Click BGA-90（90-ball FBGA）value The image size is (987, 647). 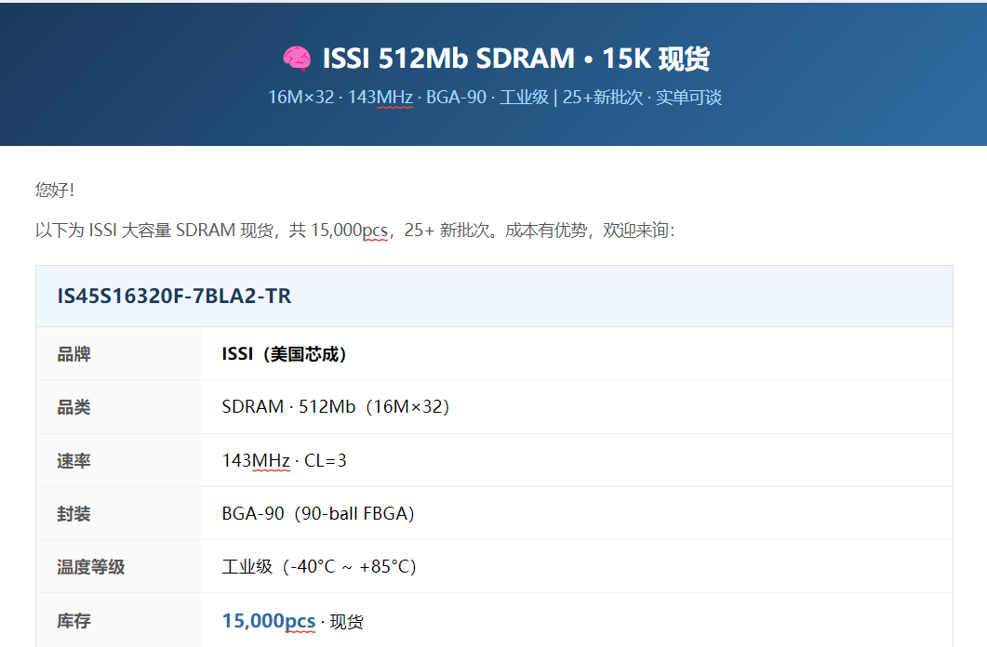(318, 514)
